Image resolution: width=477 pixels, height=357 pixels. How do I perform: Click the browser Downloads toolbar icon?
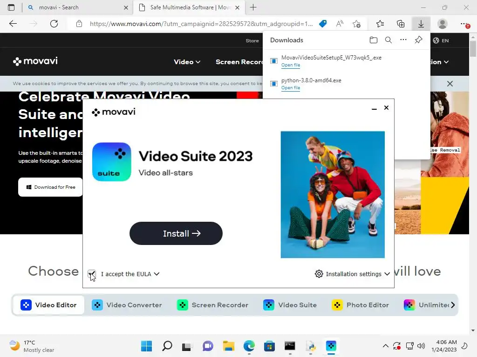(x=421, y=24)
